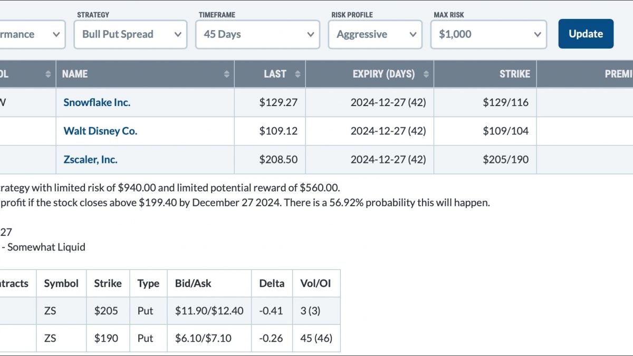Select the $109/104 strike cell
This screenshot has width=633, height=356.
point(505,131)
